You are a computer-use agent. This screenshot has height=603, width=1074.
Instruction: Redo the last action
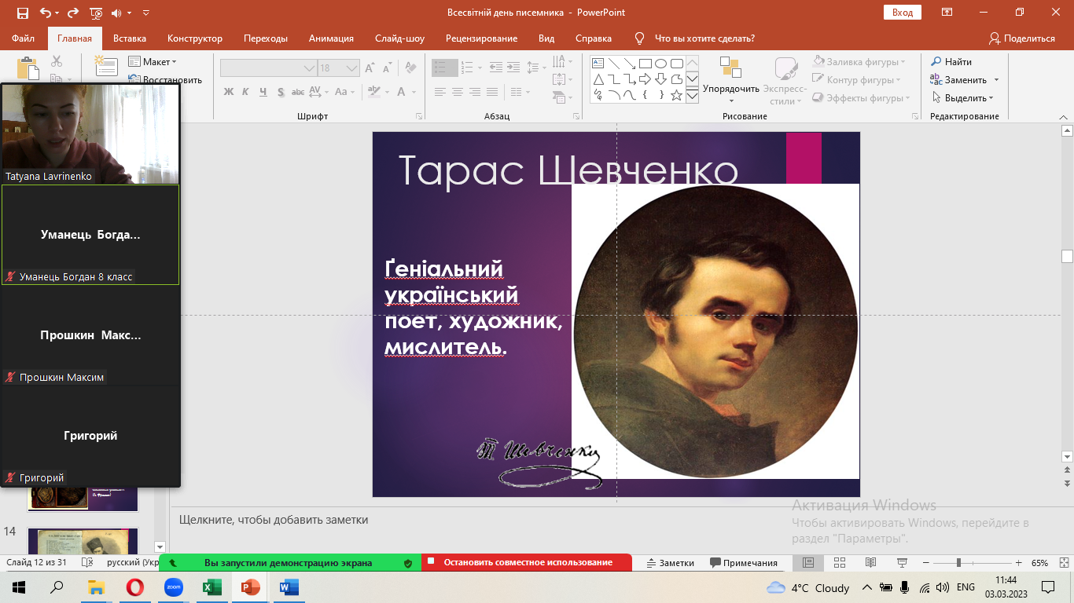coord(73,13)
